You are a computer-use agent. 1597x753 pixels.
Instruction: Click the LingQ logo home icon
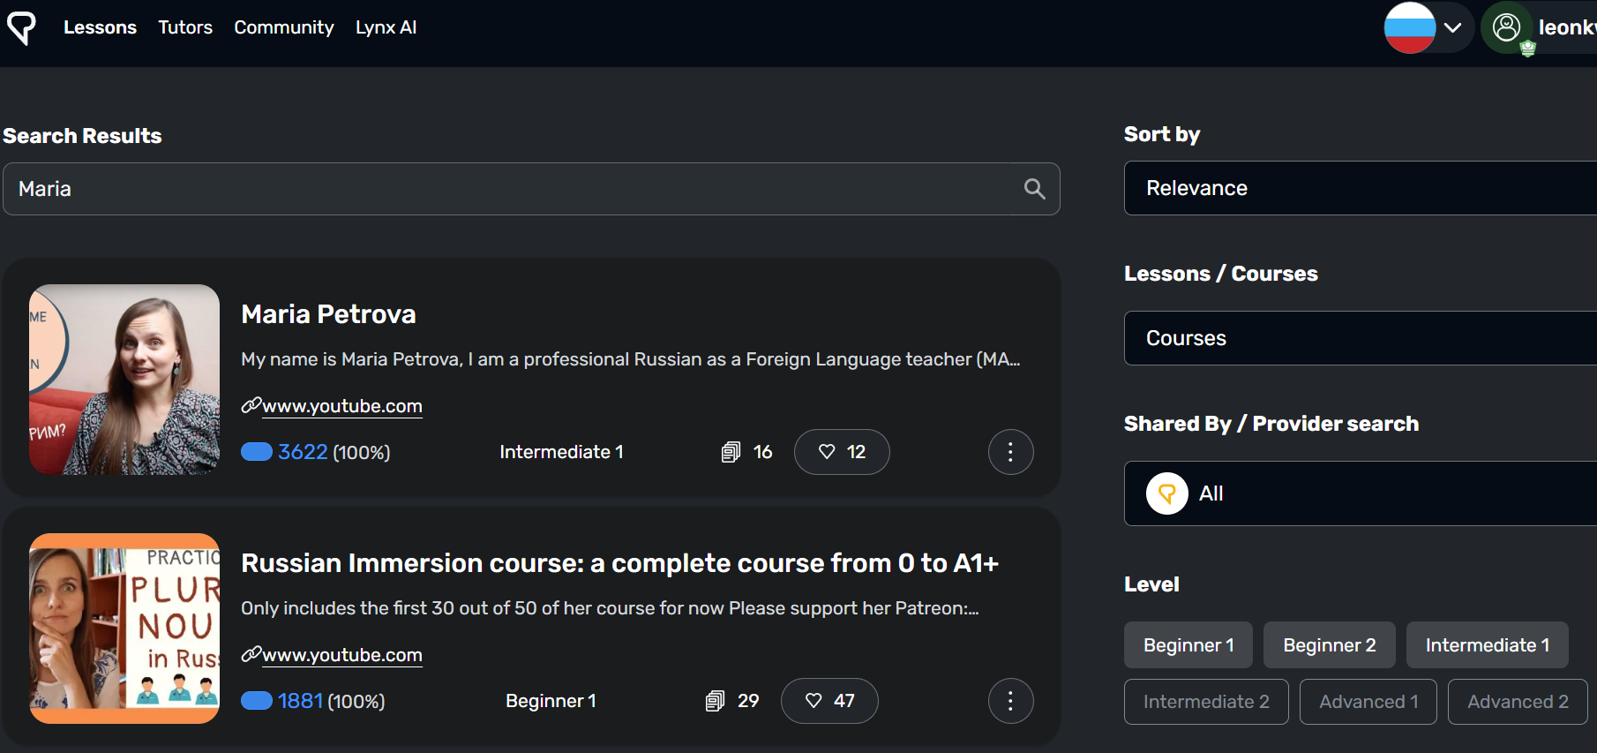click(21, 27)
